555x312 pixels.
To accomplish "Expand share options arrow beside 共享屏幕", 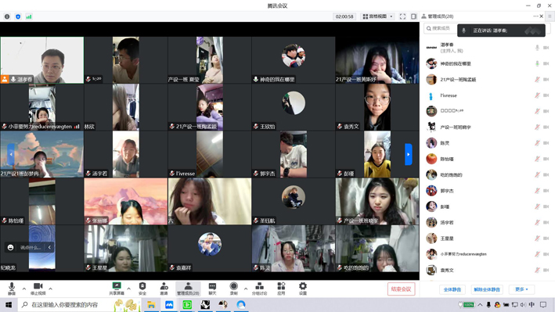I will pos(129,289).
